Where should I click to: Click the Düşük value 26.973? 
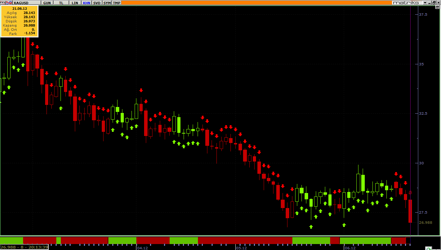(29, 21)
